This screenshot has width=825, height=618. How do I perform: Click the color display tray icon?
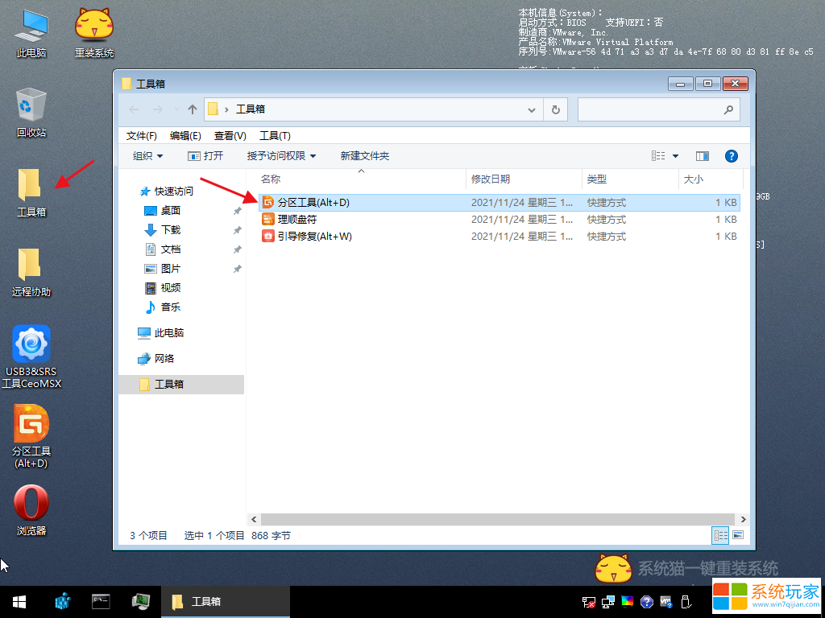click(x=628, y=602)
